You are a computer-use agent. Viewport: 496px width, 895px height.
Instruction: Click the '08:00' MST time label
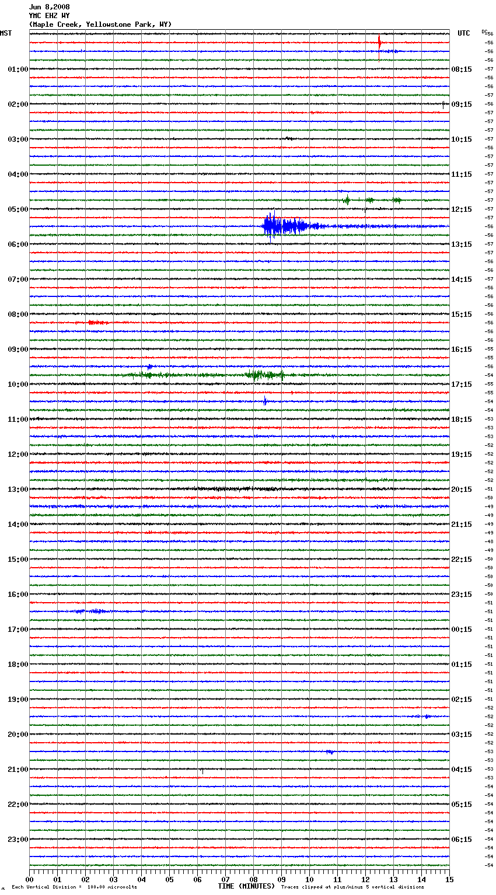(18, 314)
